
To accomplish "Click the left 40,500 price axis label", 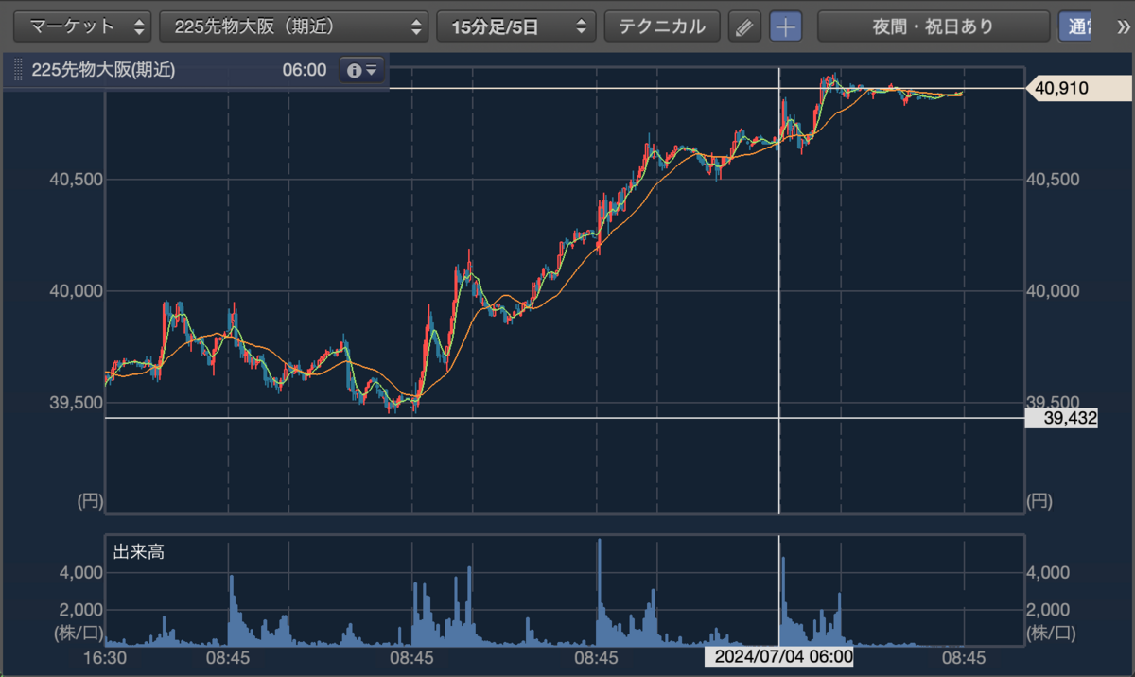I will [x=75, y=180].
